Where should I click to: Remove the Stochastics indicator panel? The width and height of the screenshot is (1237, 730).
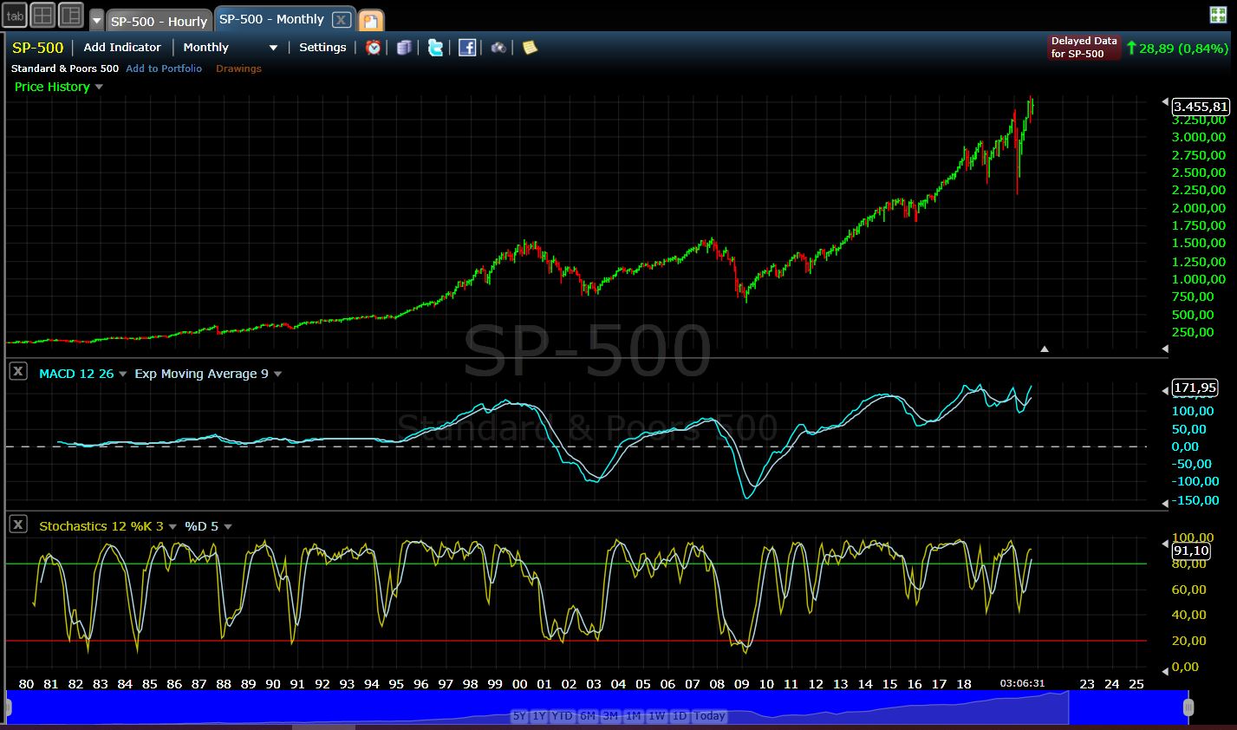[x=17, y=524]
